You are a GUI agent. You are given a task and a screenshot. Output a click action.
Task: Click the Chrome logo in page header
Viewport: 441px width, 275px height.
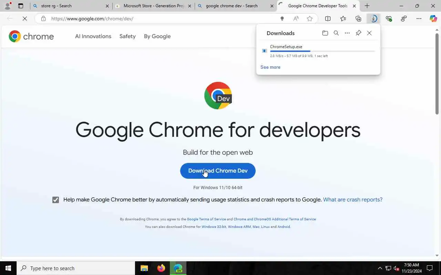tap(31, 36)
